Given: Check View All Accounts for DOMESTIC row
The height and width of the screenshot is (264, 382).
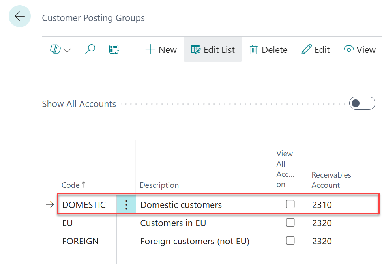Looking at the screenshot, I should tap(290, 204).
